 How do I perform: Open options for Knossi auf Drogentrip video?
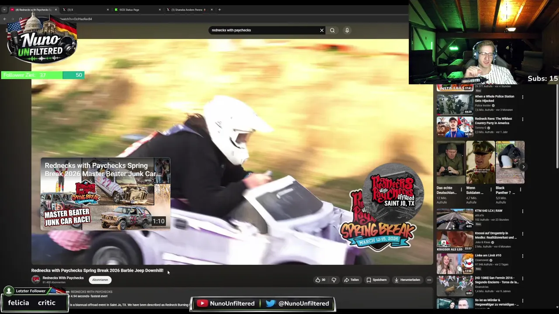coord(522,234)
